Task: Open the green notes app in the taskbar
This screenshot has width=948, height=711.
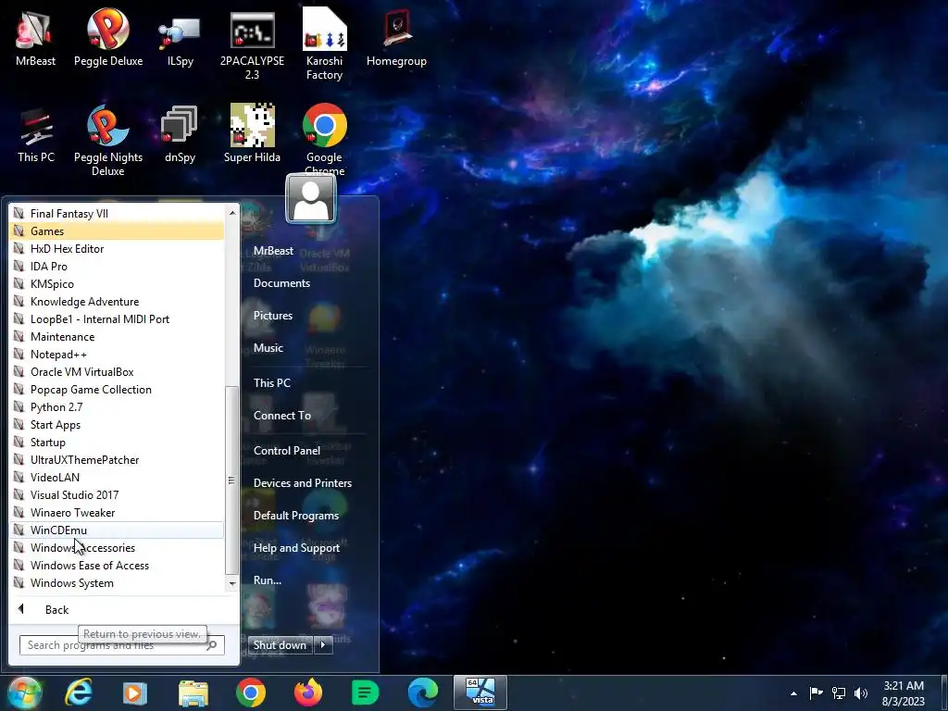Action: [365, 692]
